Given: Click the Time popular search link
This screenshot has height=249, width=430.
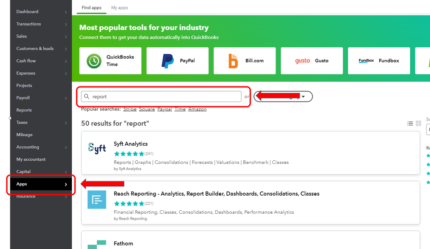Looking at the screenshot, I should (x=180, y=109).
